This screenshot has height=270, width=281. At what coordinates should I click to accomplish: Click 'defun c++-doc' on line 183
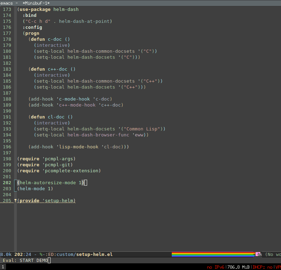pyautogui.click(x=49, y=69)
